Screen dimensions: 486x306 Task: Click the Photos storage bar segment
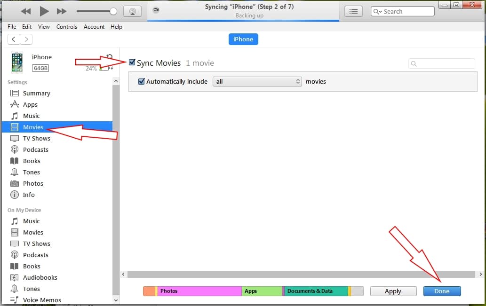pyautogui.click(x=199, y=291)
